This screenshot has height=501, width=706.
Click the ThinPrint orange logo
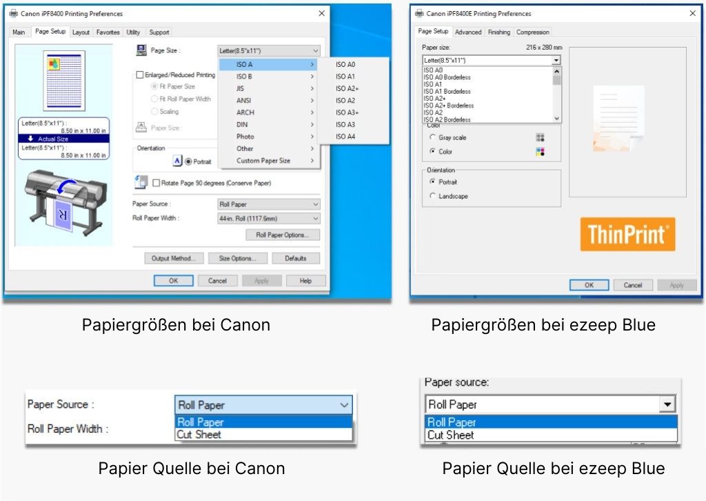pos(627,235)
